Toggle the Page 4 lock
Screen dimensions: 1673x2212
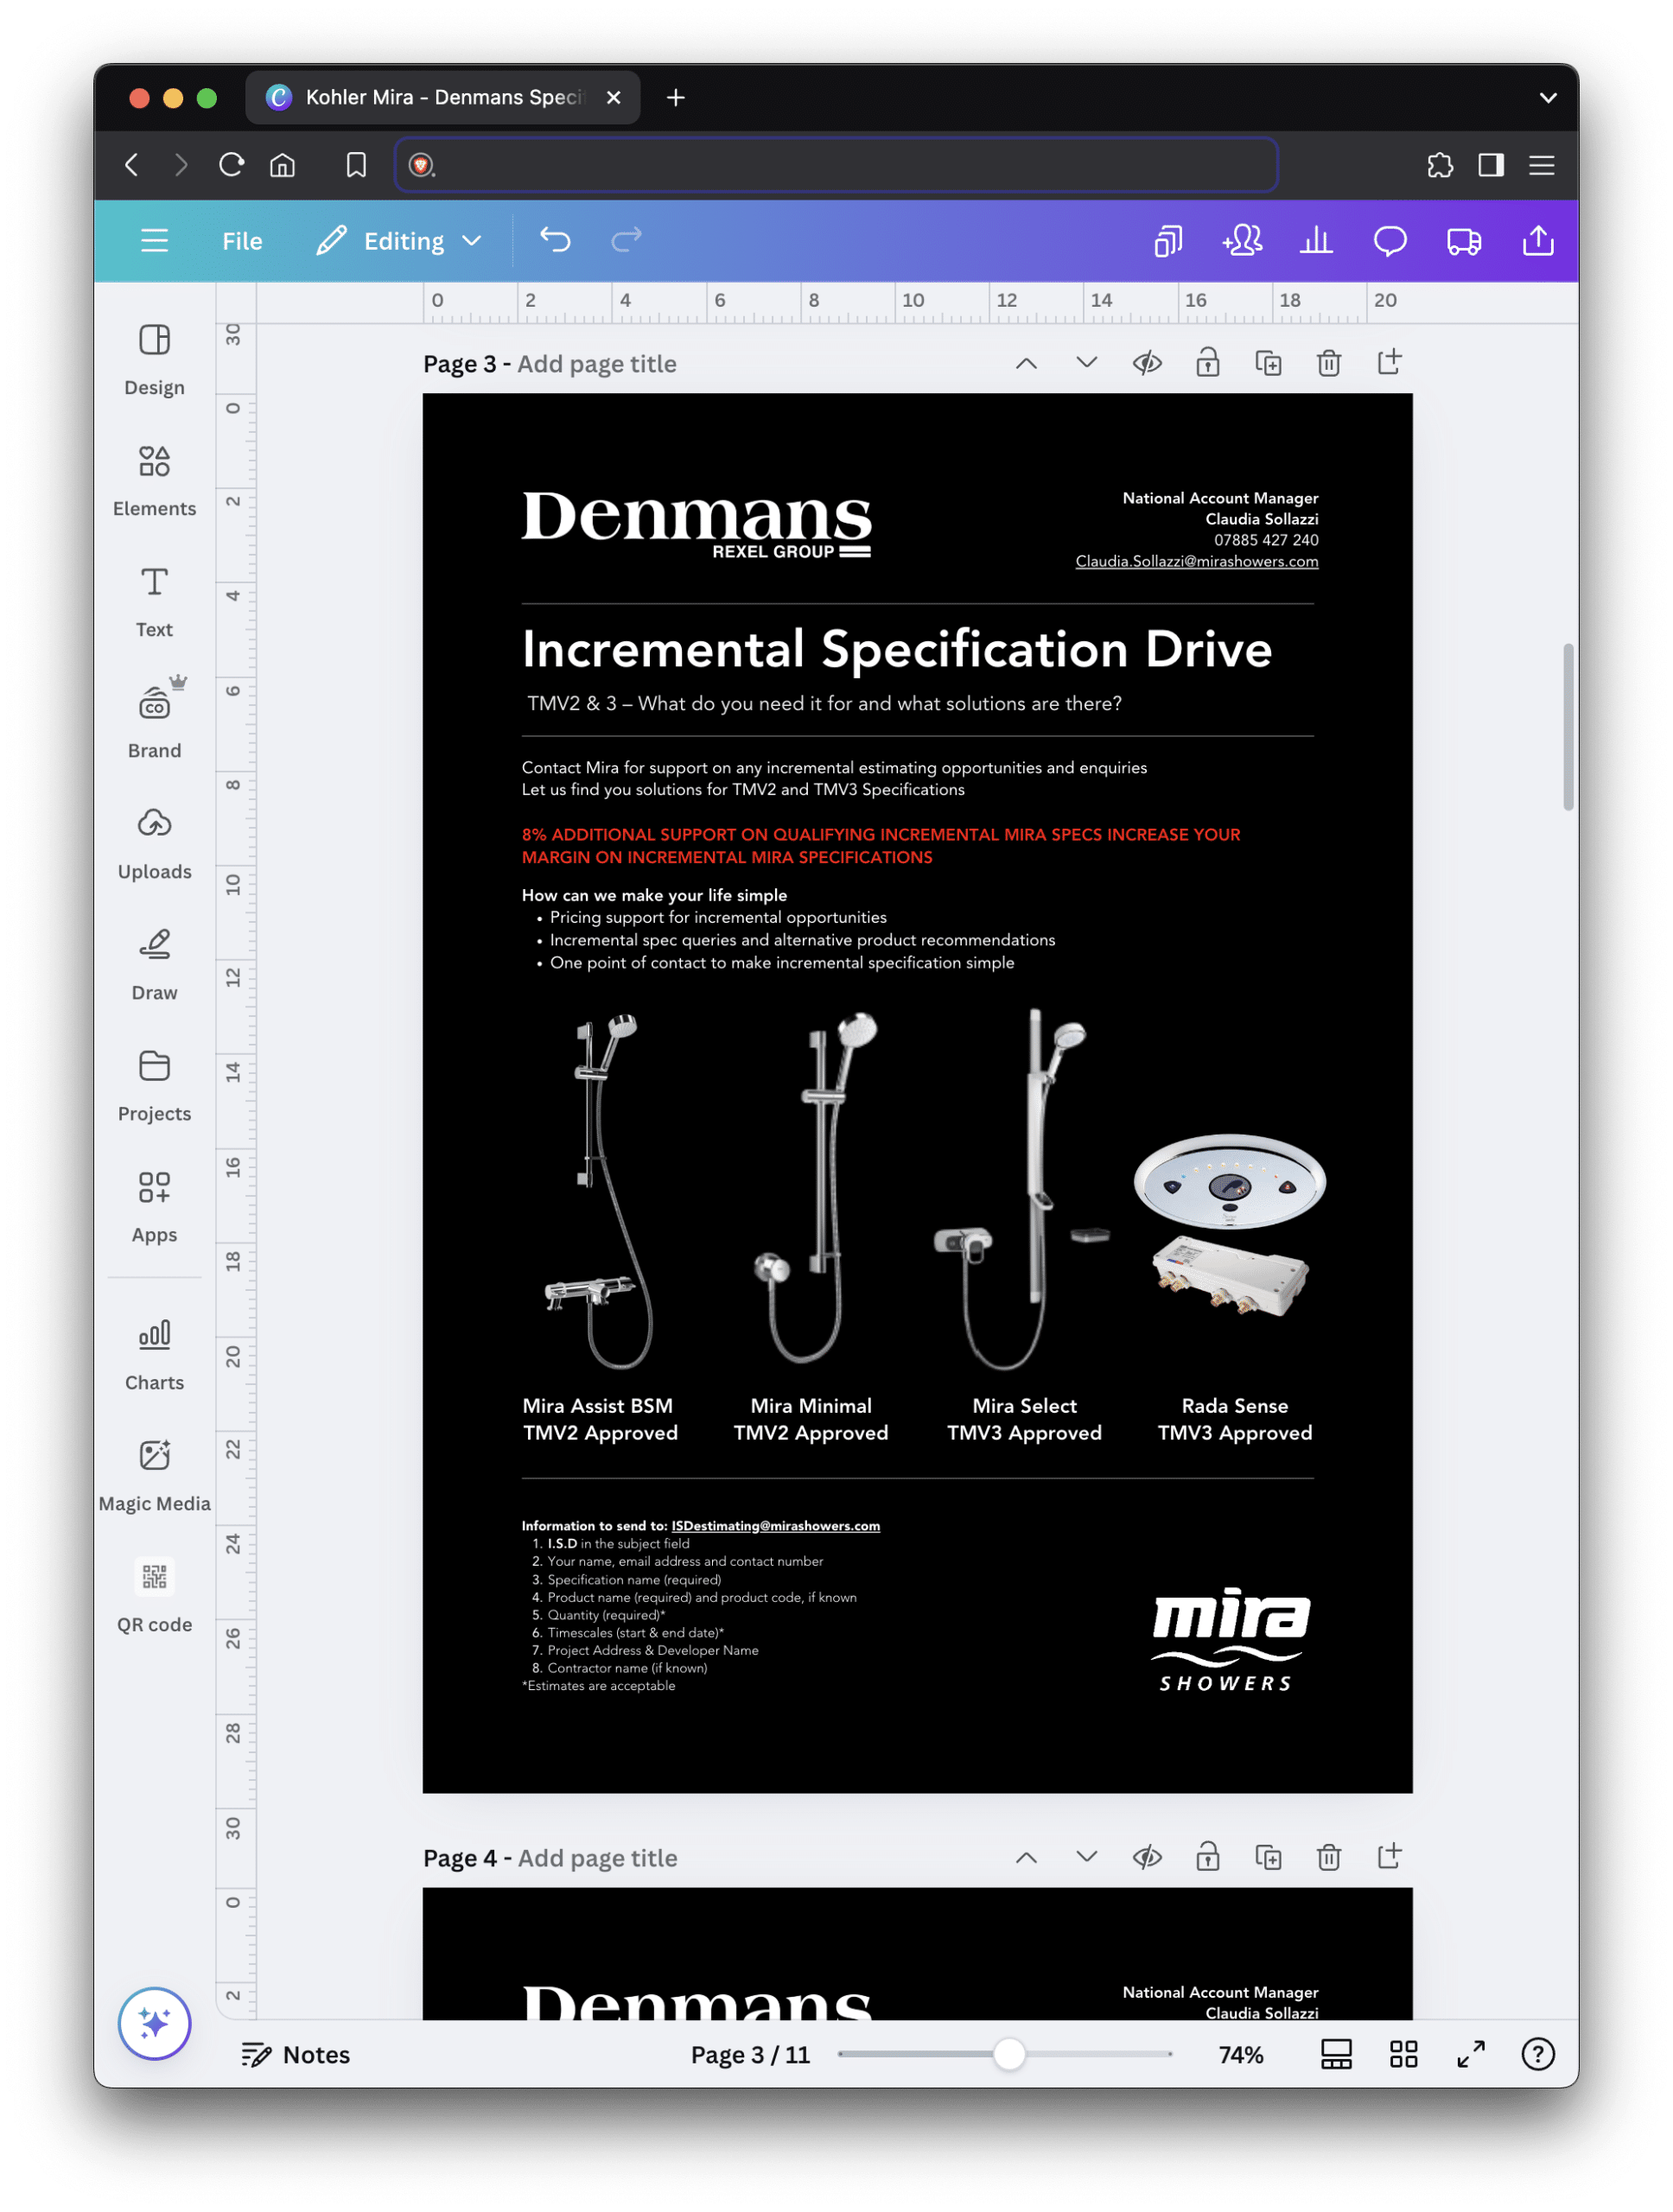tap(1207, 1857)
